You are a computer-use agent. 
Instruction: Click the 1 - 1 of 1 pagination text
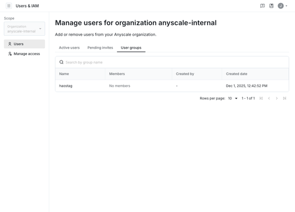248,98
